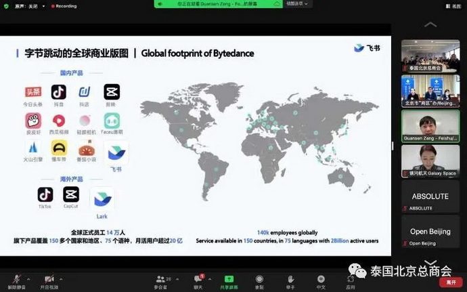
Task: Click the 旗下产品覆盖 150 多个国家和地区 line
Action: [98, 241]
